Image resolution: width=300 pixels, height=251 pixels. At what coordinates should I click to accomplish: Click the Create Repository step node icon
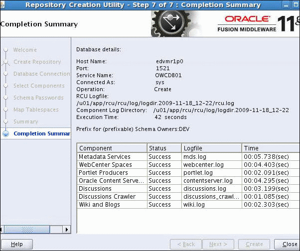(x=6, y=62)
